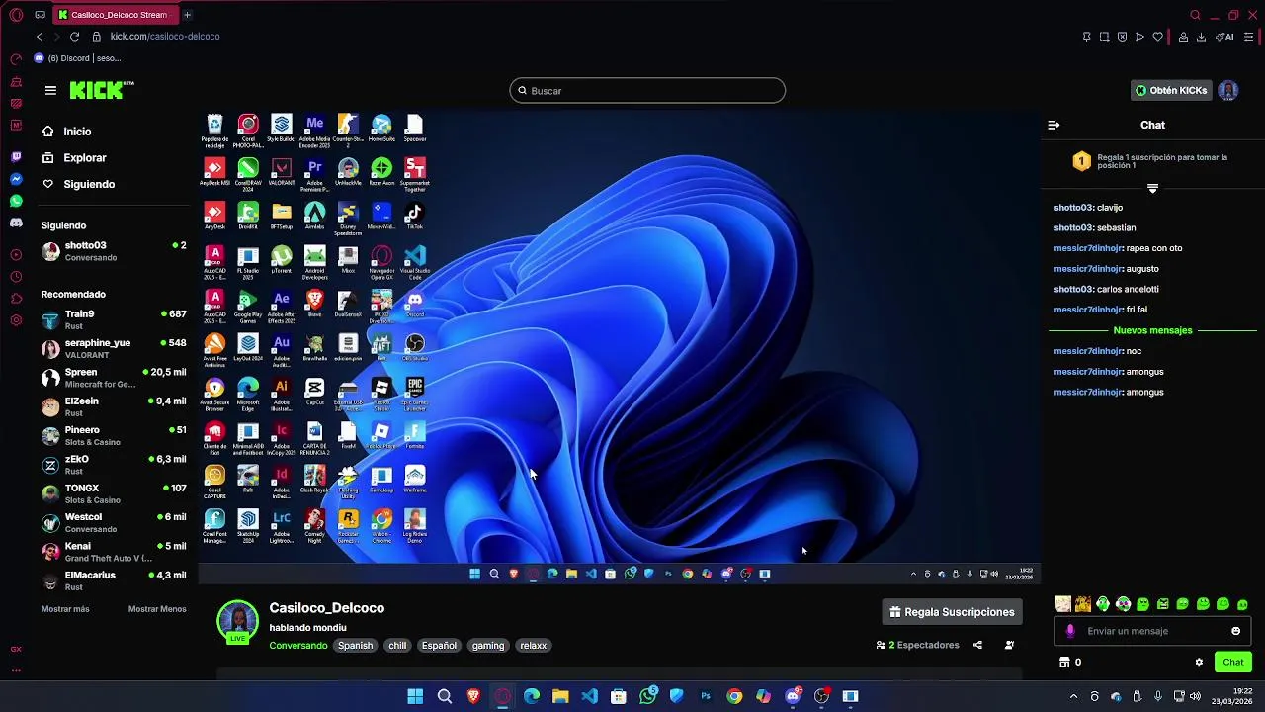Open Messenger in Opera GX sidebar
This screenshot has height=712, width=1265.
coord(16,179)
